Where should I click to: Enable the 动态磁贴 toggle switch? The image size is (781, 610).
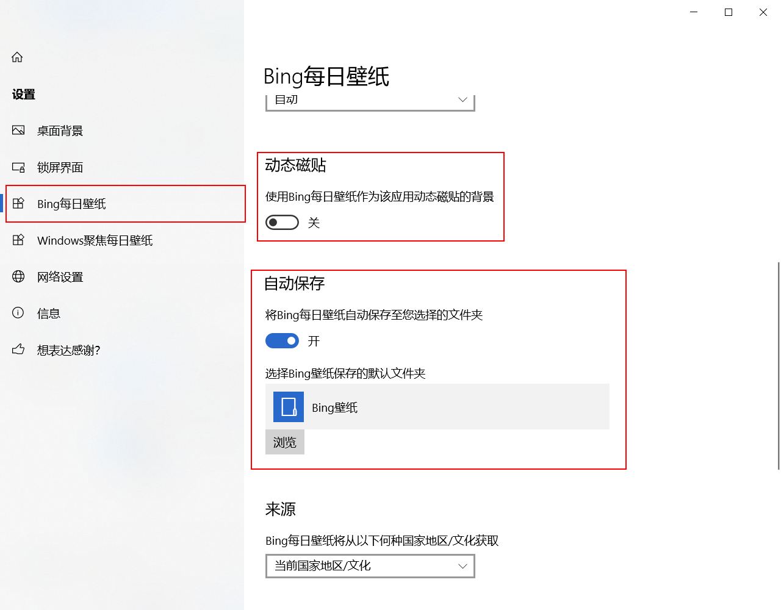pos(282,223)
